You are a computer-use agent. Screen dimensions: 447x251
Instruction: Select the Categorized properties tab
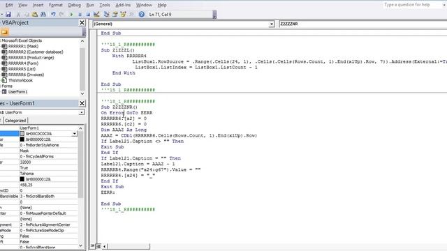pos(15,121)
